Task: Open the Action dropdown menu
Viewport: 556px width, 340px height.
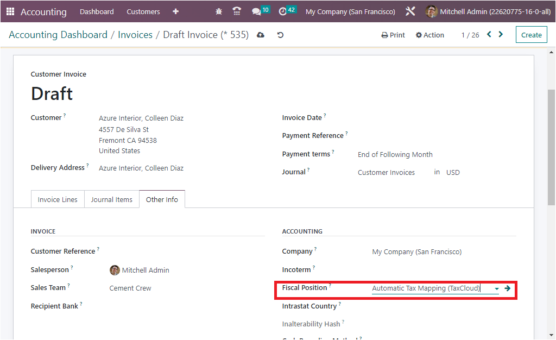Action: [x=430, y=35]
